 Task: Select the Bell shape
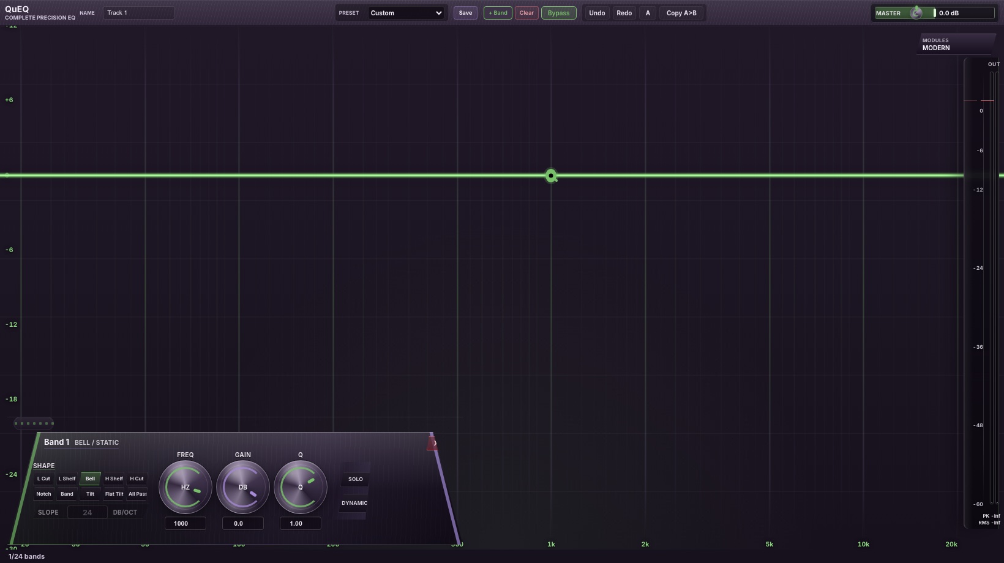coord(90,479)
